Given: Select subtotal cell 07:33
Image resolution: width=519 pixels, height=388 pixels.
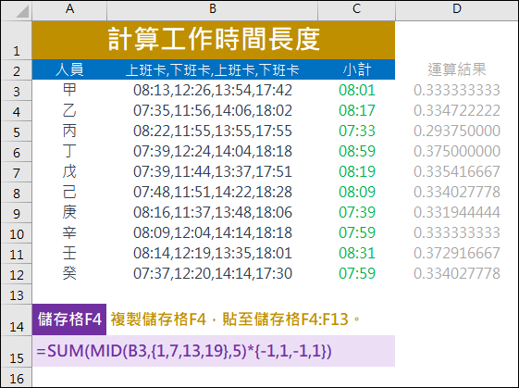Looking at the screenshot, I should 356,131.
